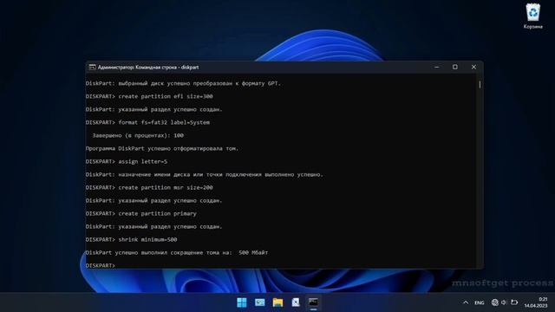Open the Recycle Bin desktop icon
Screen dimensions: 555x312
532,16
